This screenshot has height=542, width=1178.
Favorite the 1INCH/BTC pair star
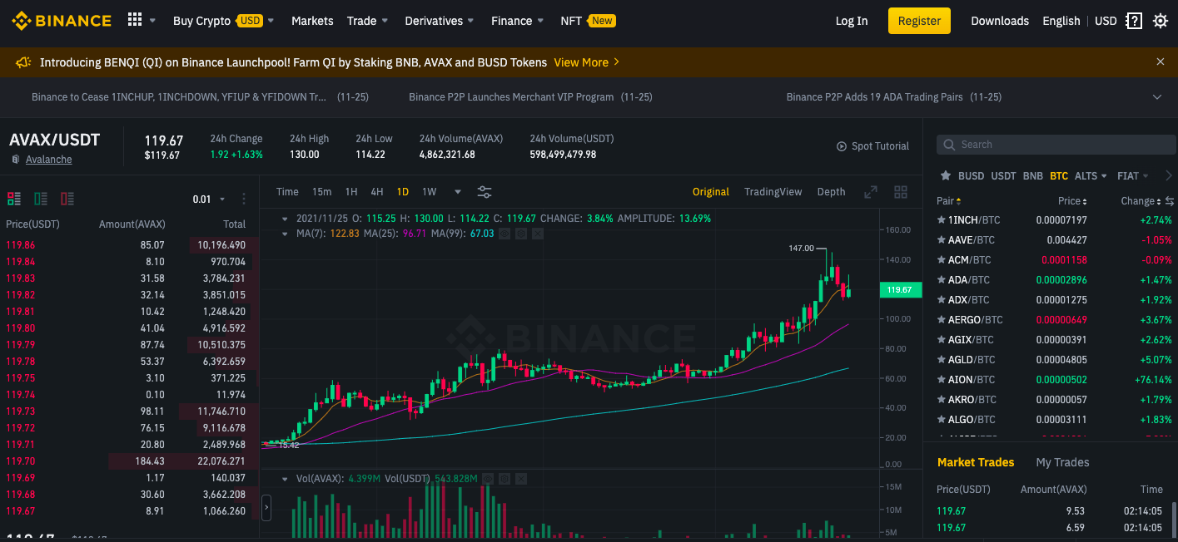point(942,220)
